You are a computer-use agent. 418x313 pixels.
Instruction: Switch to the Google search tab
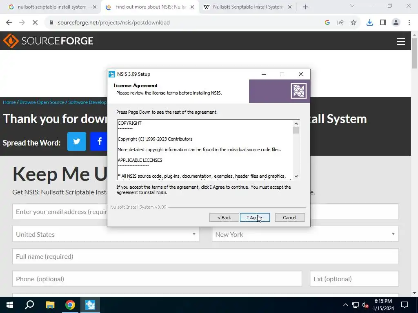[52, 7]
